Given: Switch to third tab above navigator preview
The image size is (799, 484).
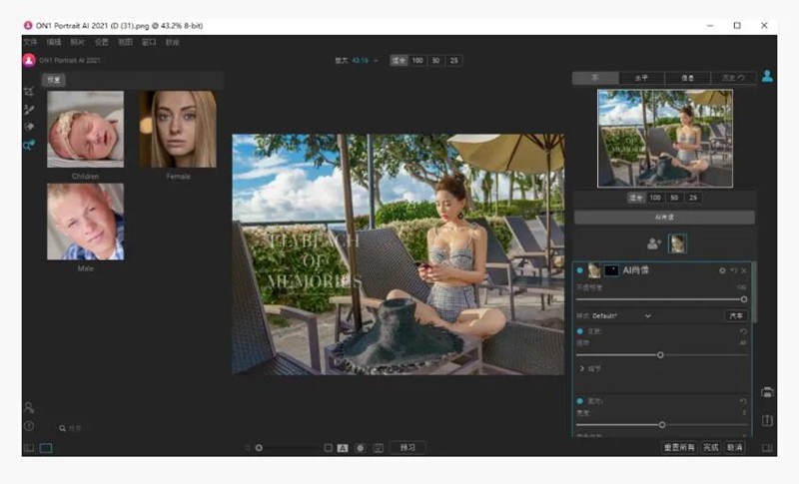Looking at the screenshot, I should tap(687, 78).
